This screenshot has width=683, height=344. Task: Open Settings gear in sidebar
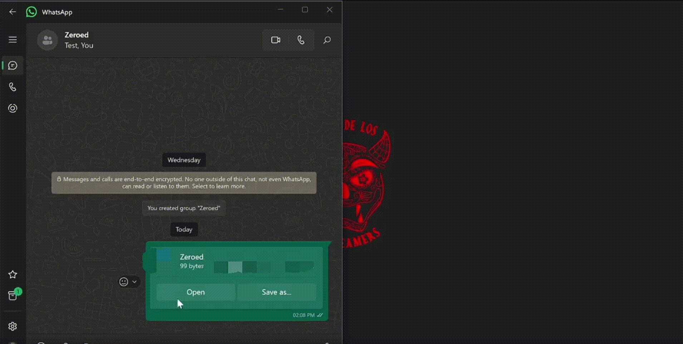(x=13, y=326)
